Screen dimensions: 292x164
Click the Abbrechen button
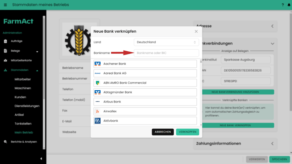(x=163, y=132)
